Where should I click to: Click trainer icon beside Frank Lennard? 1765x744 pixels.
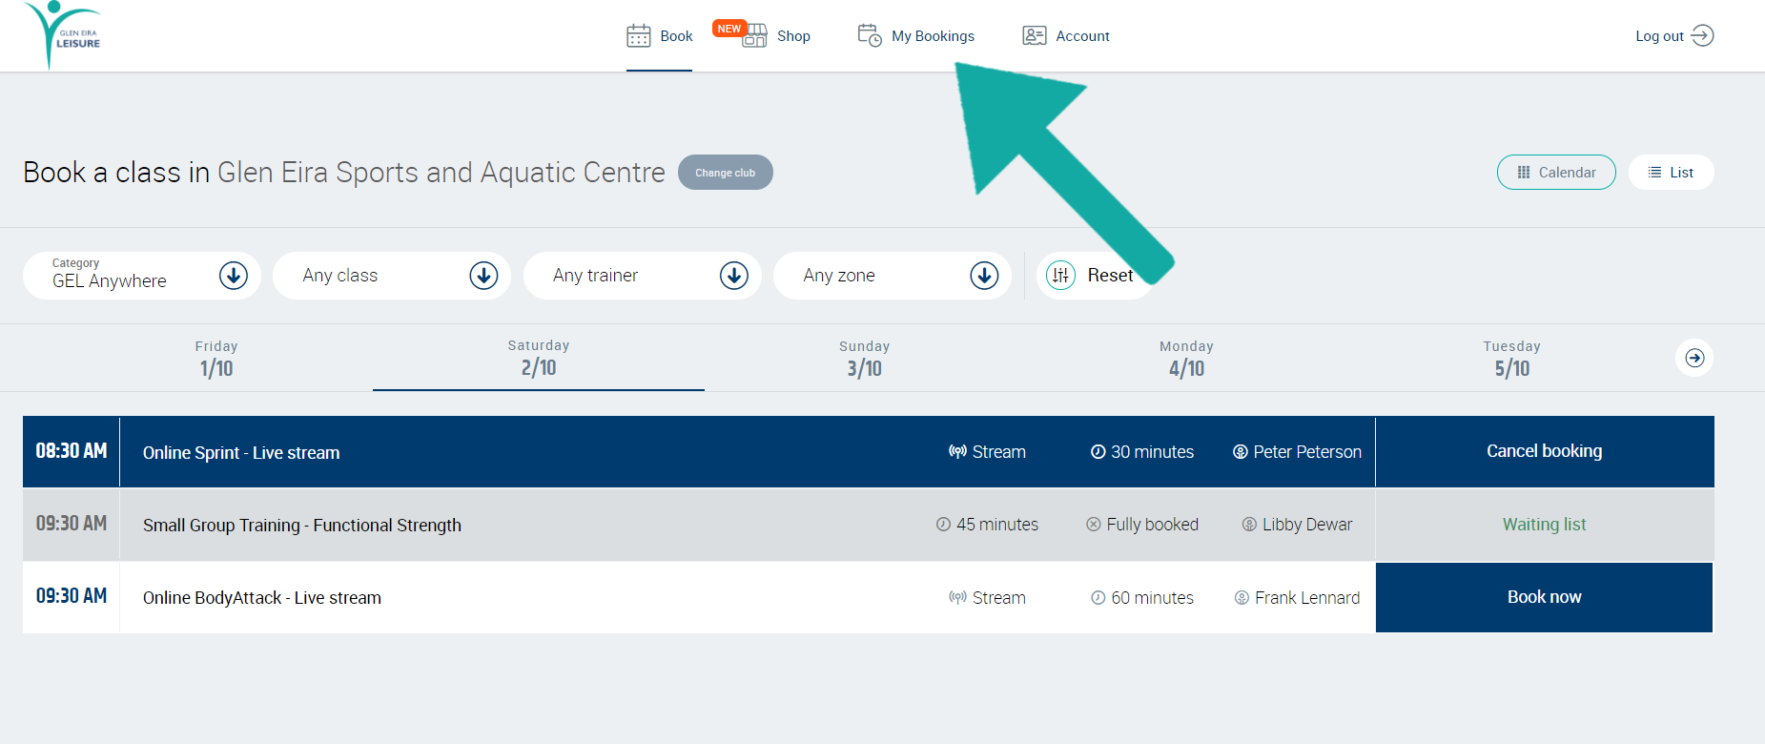tap(1242, 598)
